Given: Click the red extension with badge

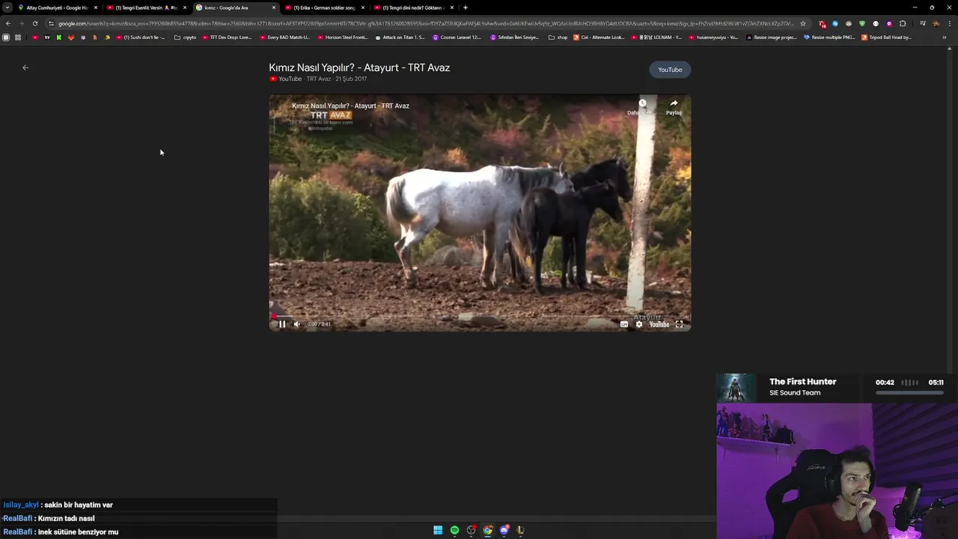Looking at the screenshot, I should [x=823, y=24].
